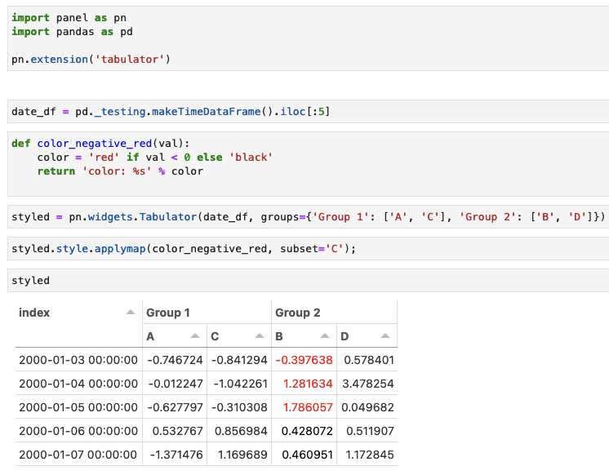This screenshot has width=609, height=475.
Task: Click cell value -0.627797
Action: (176, 407)
